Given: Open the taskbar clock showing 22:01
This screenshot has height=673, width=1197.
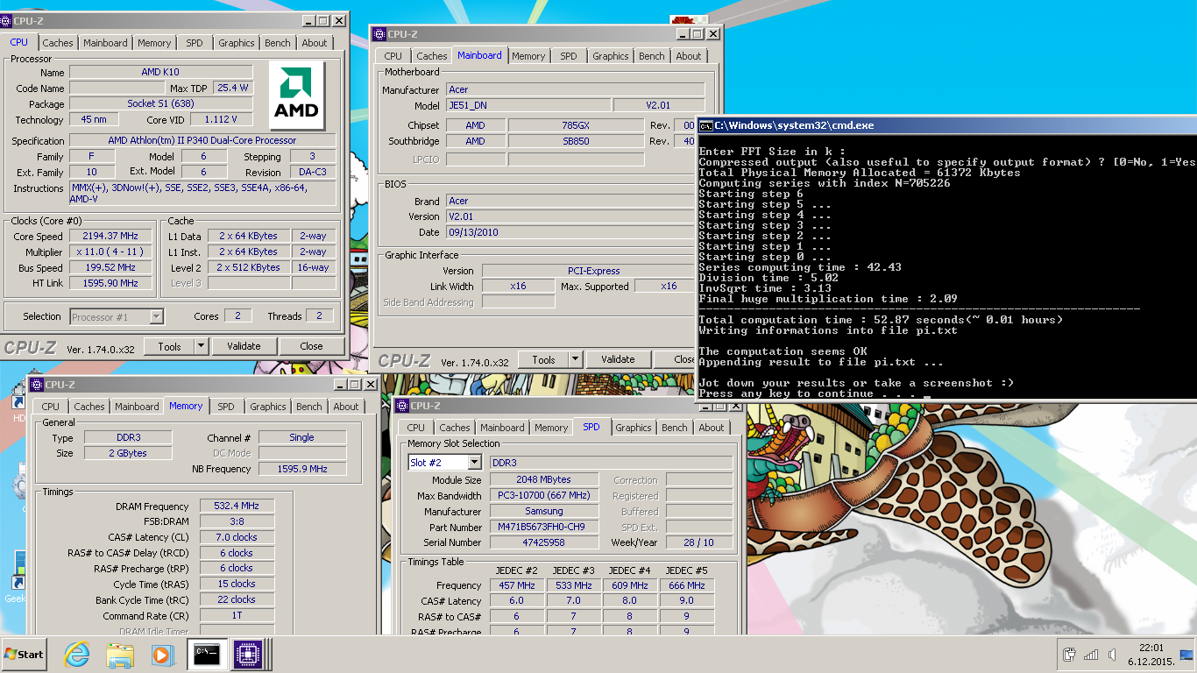Looking at the screenshot, I should tap(1151, 655).
